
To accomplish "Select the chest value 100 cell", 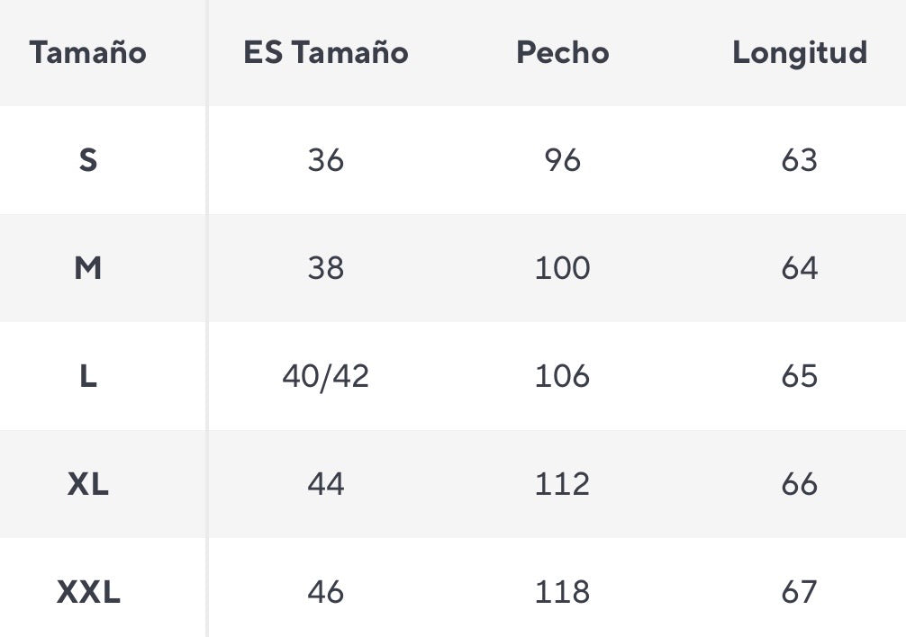I will (x=562, y=268).
